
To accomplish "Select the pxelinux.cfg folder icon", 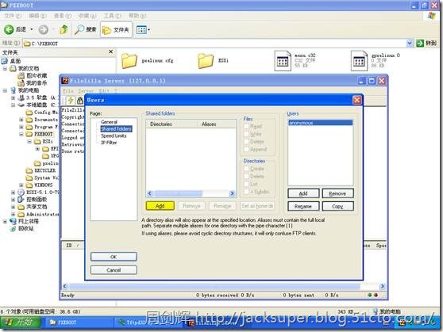I will 129,61.
